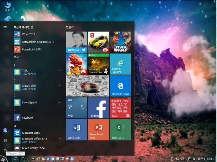Expand the DoNotSpy10 folder chevron
The width and height of the screenshot is (217, 162).
pyautogui.click(x=60, y=102)
